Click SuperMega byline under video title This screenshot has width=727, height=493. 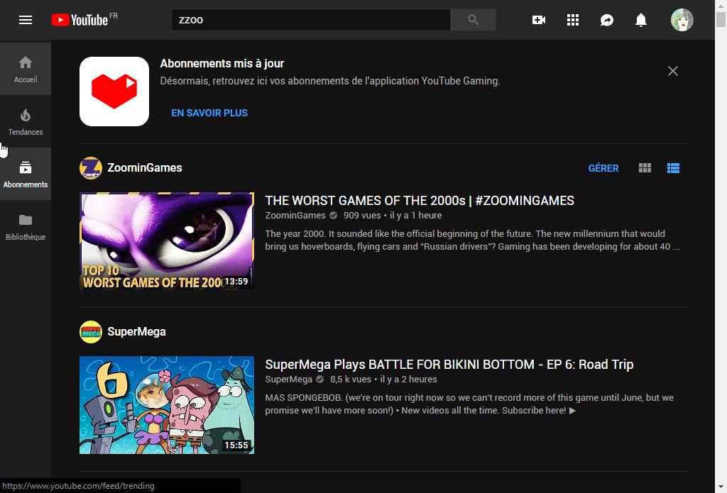pyautogui.click(x=289, y=380)
